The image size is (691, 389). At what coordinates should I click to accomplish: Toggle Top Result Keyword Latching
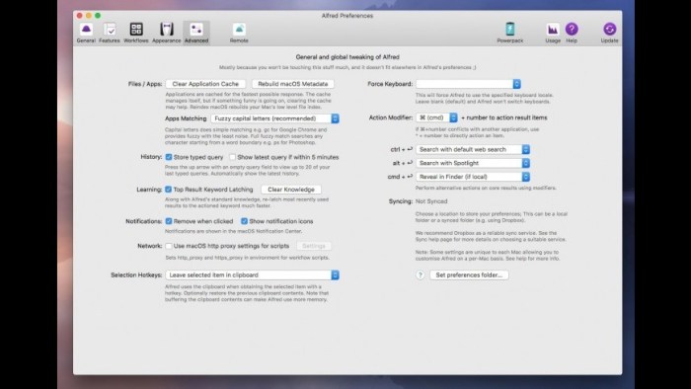[169, 189]
